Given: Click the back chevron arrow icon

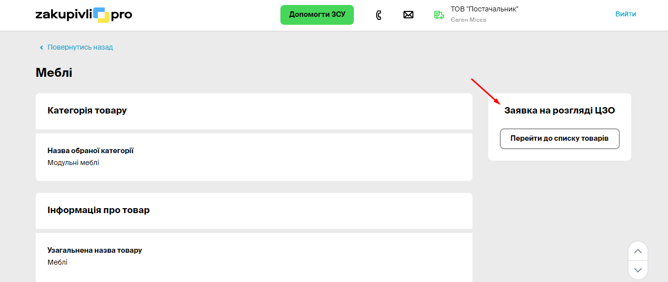Looking at the screenshot, I should click(42, 48).
